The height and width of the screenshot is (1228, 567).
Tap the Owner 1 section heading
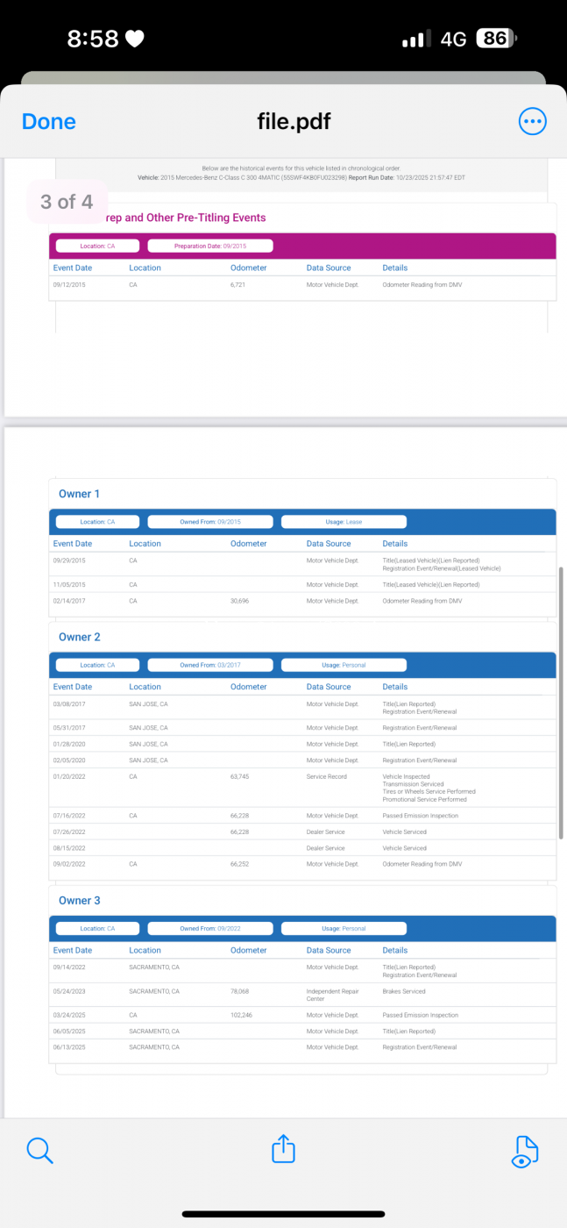(79, 494)
